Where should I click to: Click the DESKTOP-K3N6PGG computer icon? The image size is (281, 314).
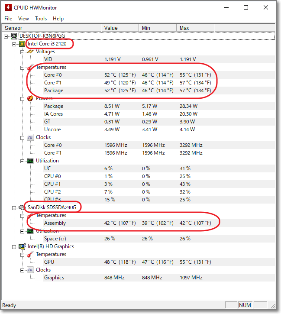14,36
